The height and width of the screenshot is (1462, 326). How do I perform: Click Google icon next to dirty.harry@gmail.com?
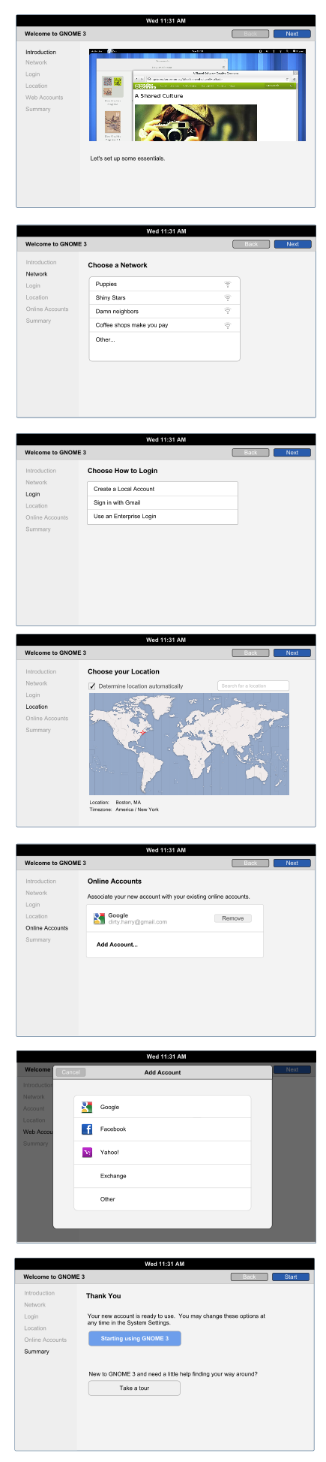[x=99, y=918]
